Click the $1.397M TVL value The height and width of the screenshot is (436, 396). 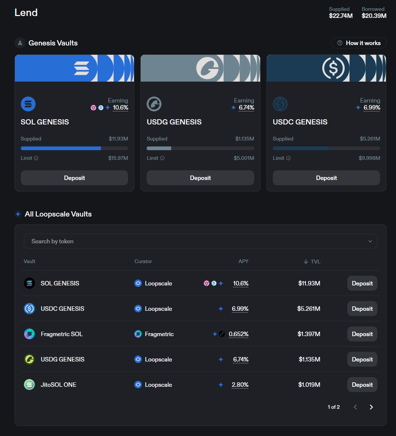(x=309, y=334)
